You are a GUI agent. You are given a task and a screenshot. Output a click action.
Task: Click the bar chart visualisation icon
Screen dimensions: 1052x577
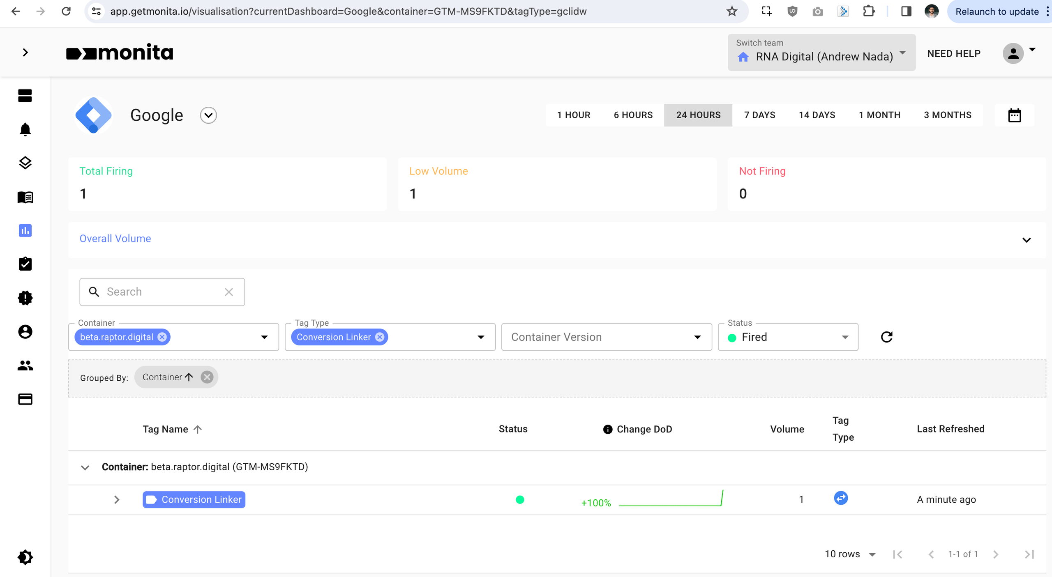point(25,231)
